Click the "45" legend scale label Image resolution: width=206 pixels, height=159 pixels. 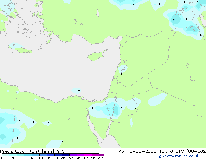tap(93, 158)
